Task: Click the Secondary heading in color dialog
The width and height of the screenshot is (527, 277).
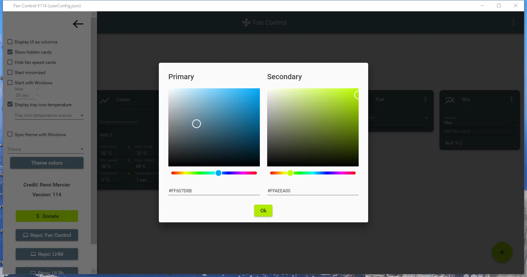Action: coord(284,77)
